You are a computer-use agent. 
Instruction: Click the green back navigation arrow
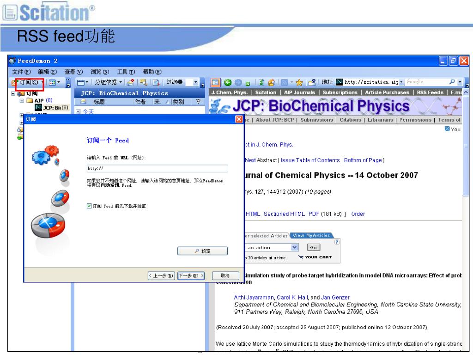point(228,82)
